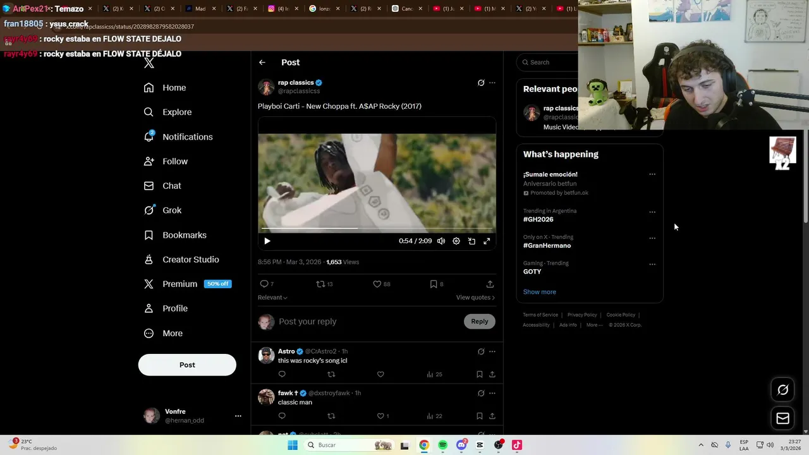
Task: Open Spotify from the taskbar
Action: click(x=442, y=445)
